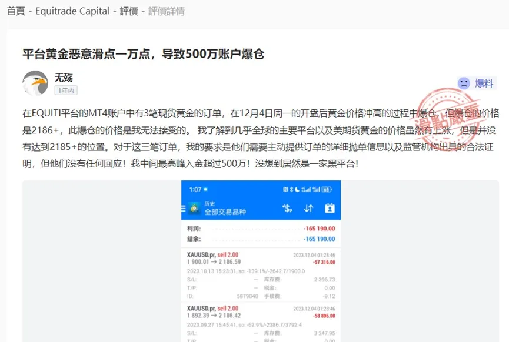The image size is (509, 342).
Task: Click 評價詳情 breadcrumb text
Action: pyautogui.click(x=167, y=11)
